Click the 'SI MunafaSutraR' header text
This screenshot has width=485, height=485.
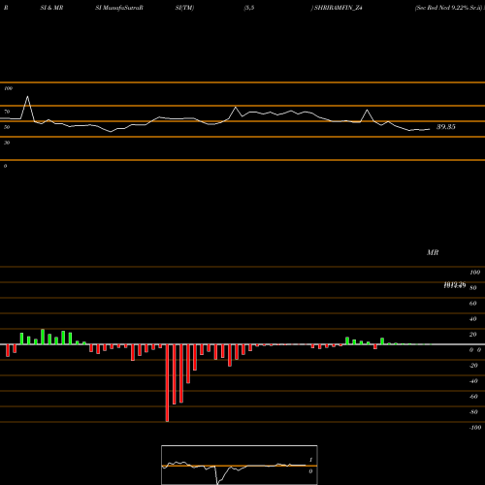(119, 8)
